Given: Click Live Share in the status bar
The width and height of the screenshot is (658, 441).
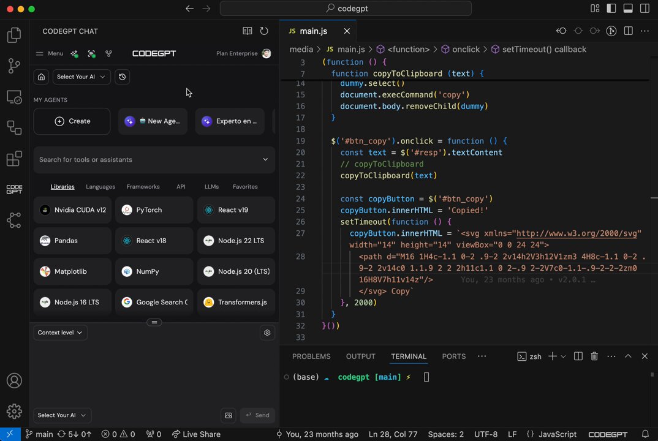Looking at the screenshot, I should point(196,434).
